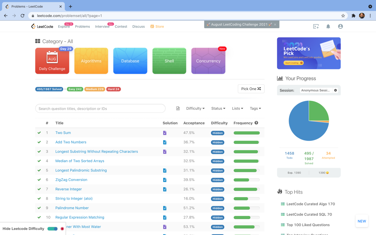Sort by the Acceptance column header
Image resolution: width=376 pixels, height=235 pixels.
point(194,123)
